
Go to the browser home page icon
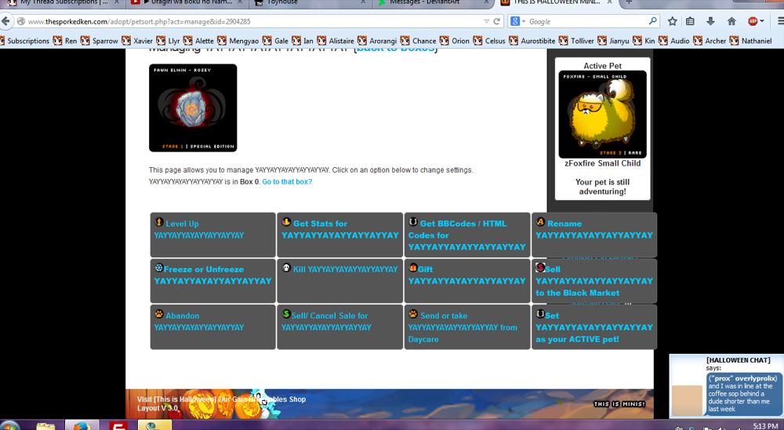(731, 21)
